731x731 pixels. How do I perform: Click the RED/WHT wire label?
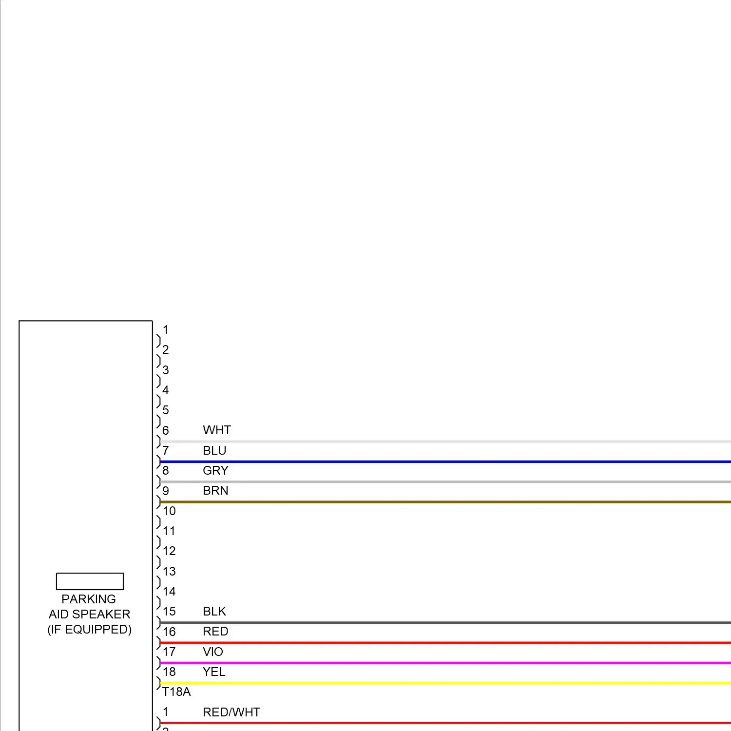tap(231, 712)
